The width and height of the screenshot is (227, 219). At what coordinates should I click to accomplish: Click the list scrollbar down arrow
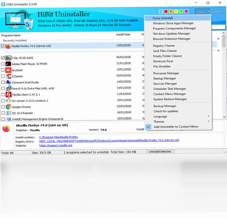[224, 117]
